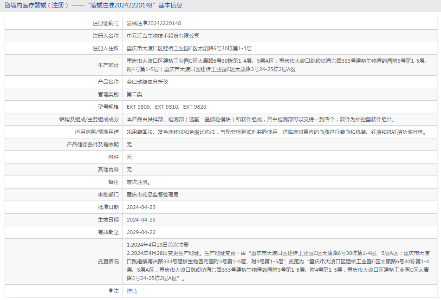Click the 产品名称 label
Screen dimensions: 441x300
[x=108, y=82]
